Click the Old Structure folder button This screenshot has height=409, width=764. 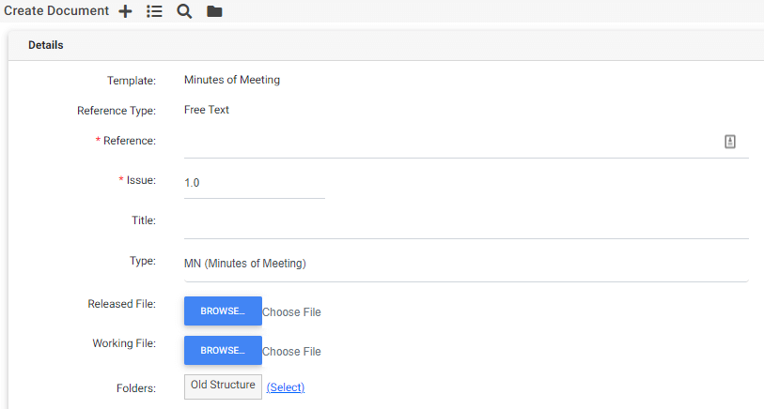[223, 386]
